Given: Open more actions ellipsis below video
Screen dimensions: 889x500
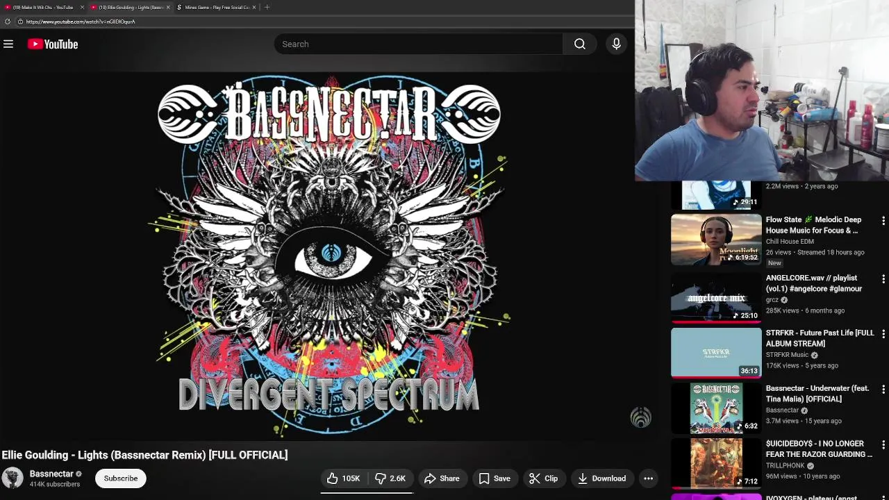Looking at the screenshot, I should [648, 478].
